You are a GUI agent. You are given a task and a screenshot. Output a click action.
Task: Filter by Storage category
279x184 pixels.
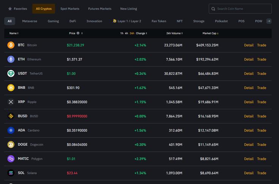(x=199, y=21)
